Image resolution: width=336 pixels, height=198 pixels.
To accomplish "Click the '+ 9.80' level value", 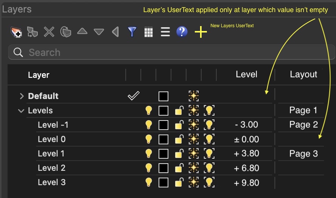I will pos(247,183).
